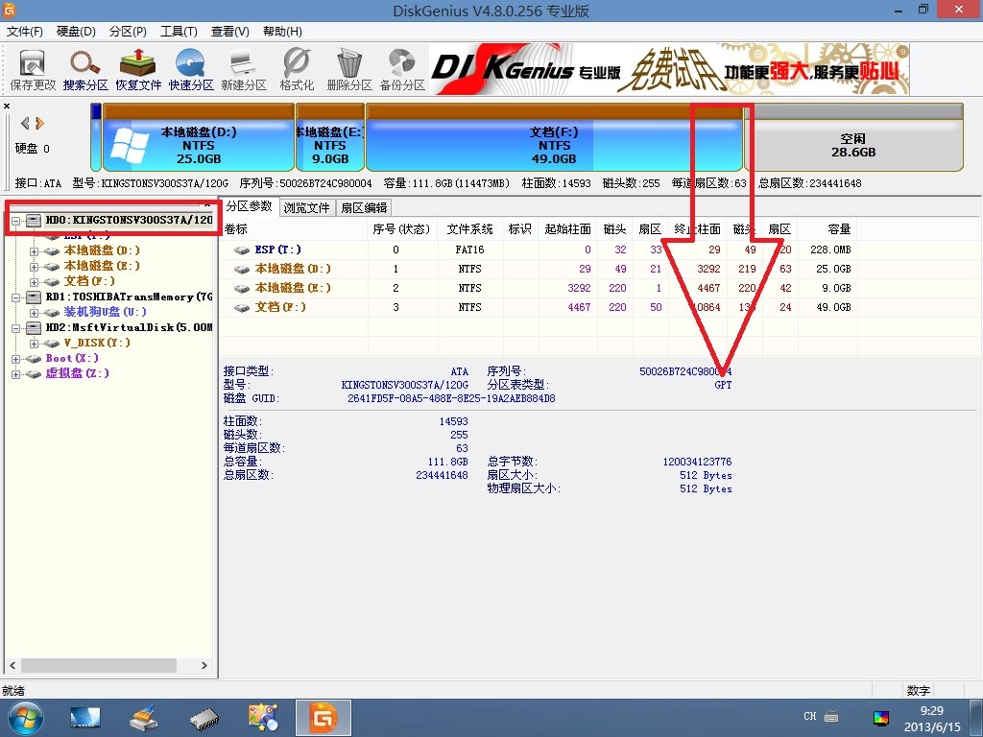
Task: Click the 备份分区 backup partition icon
Action: (x=402, y=69)
